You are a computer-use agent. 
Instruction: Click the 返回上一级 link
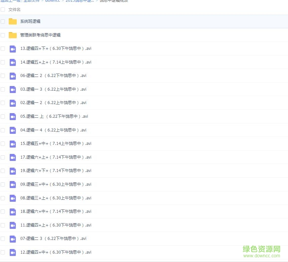pos(10,1)
